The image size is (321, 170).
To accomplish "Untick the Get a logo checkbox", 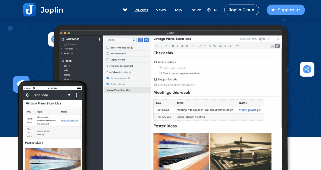I will click(160, 68).
